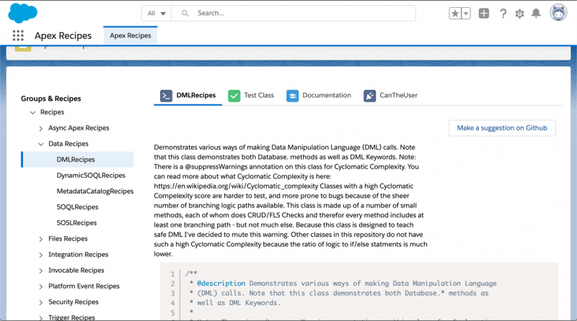Expand the Files Recipes node
577x321 pixels.
[x=41, y=239]
